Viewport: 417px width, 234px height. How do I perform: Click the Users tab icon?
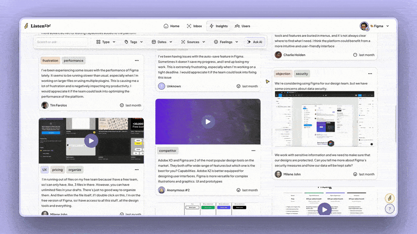coord(237,26)
